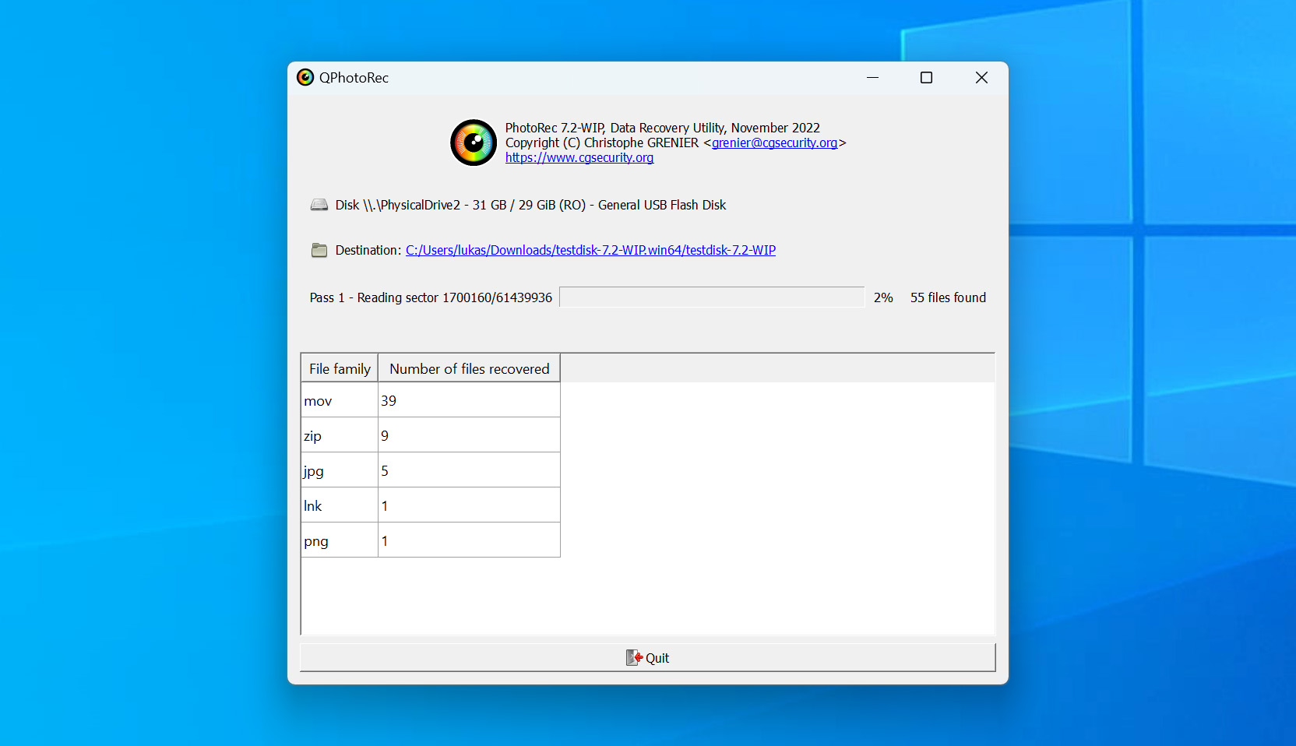Click the 2% progress percentage label
This screenshot has height=746, width=1296.
(x=883, y=297)
